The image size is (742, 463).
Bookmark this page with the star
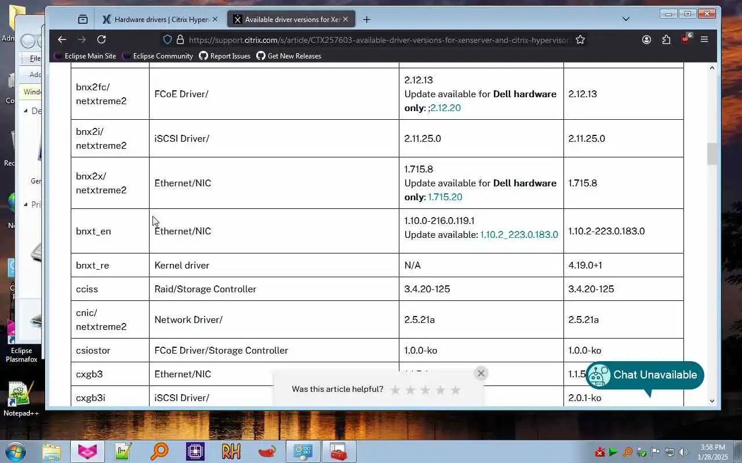(x=580, y=39)
